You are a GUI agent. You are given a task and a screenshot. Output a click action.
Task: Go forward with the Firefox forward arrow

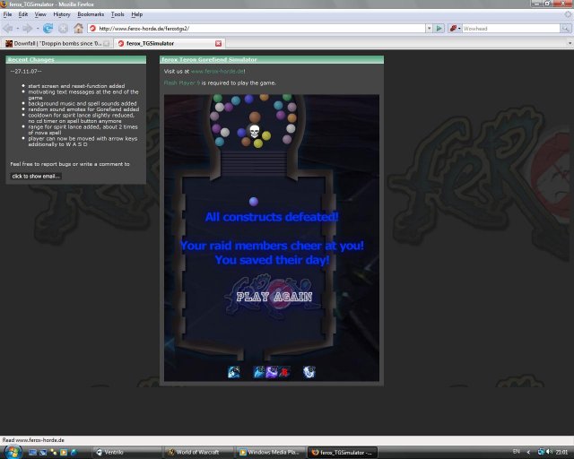click(28, 28)
